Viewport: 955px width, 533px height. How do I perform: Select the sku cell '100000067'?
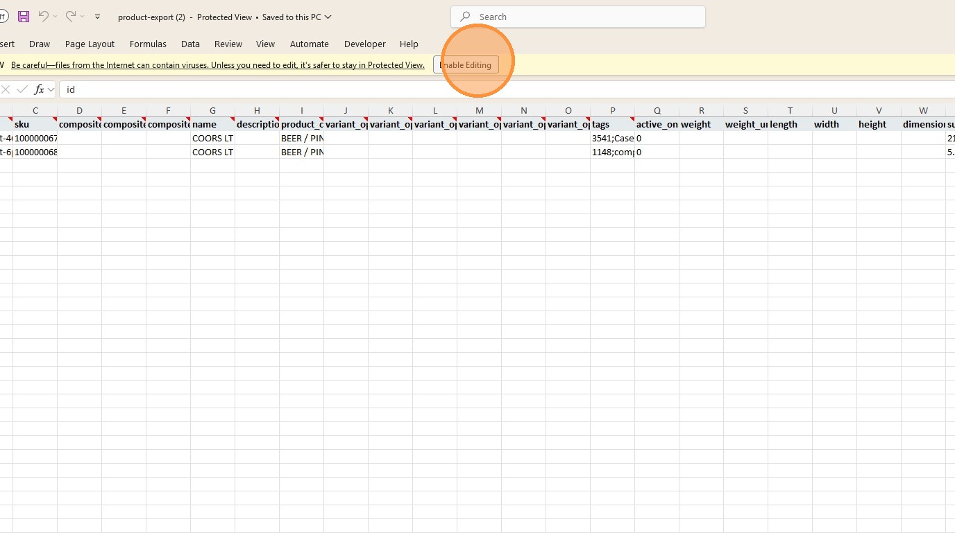coord(35,138)
